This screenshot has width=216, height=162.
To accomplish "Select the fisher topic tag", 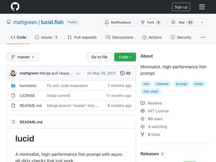I will (199, 84).
